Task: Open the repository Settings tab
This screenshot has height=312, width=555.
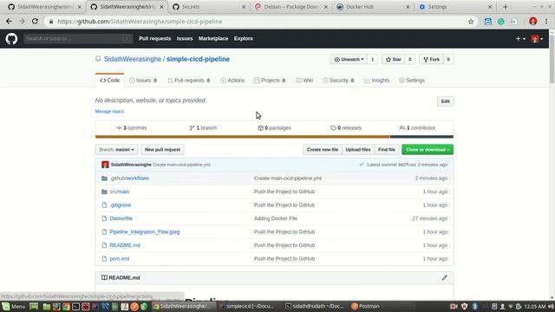Action: (x=412, y=81)
